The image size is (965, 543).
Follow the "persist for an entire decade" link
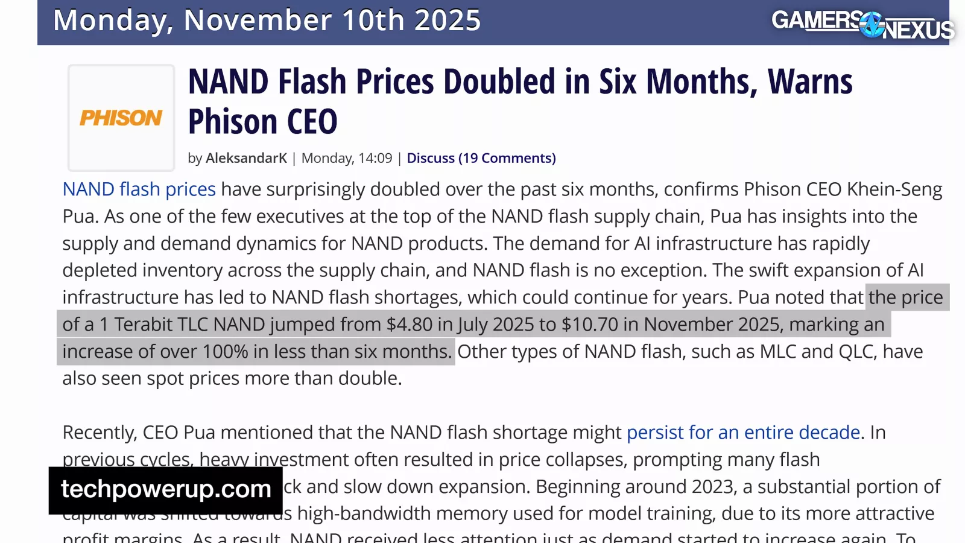point(743,433)
